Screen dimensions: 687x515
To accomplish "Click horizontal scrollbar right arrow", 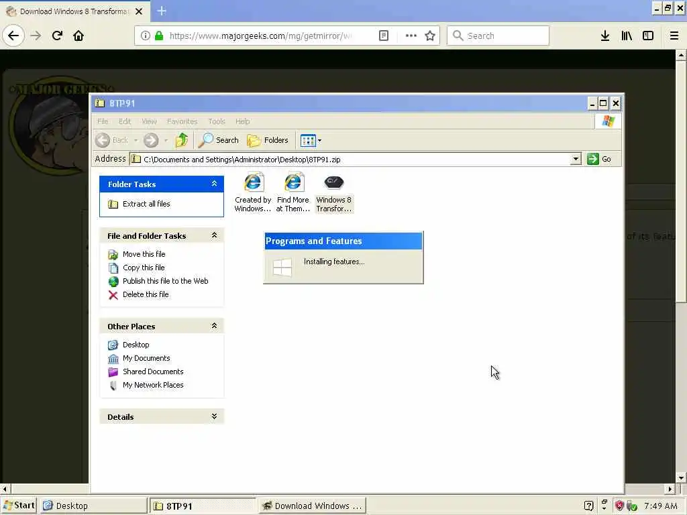I will (x=670, y=489).
